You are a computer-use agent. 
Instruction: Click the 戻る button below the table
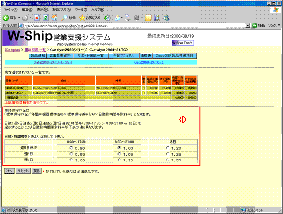coord(37,171)
